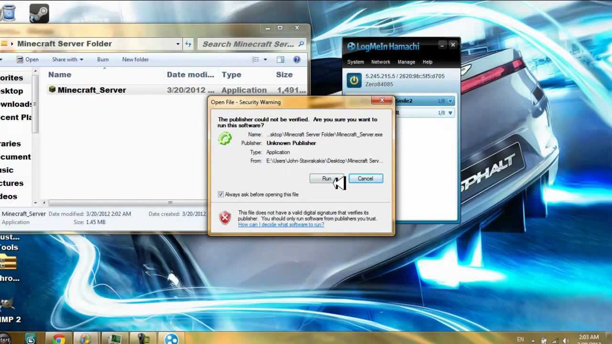Click the folder desktop icon at left
The width and height of the screenshot is (612, 344).
click(x=9, y=262)
